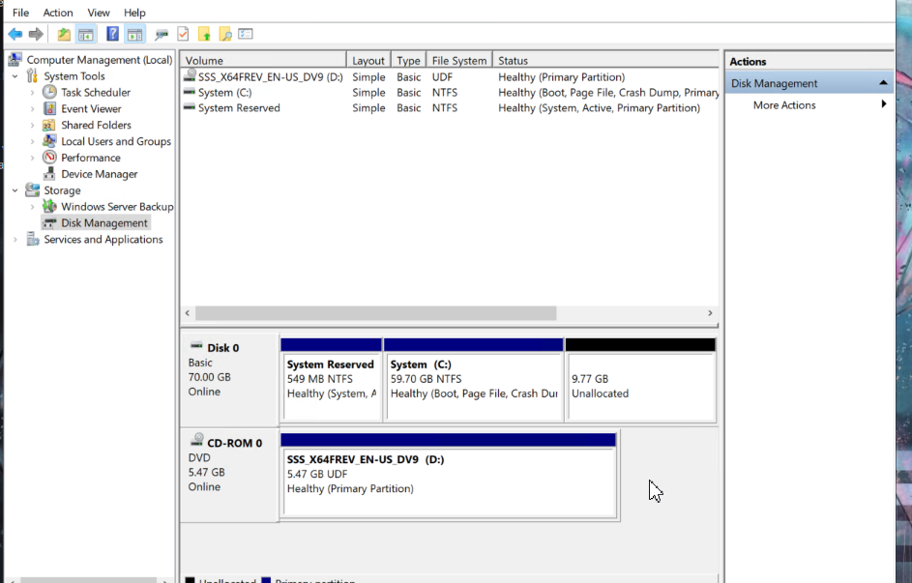Viewport: 912px width, 583px height.
Task: Click the Local Users and Groups icon
Action: click(50, 140)
